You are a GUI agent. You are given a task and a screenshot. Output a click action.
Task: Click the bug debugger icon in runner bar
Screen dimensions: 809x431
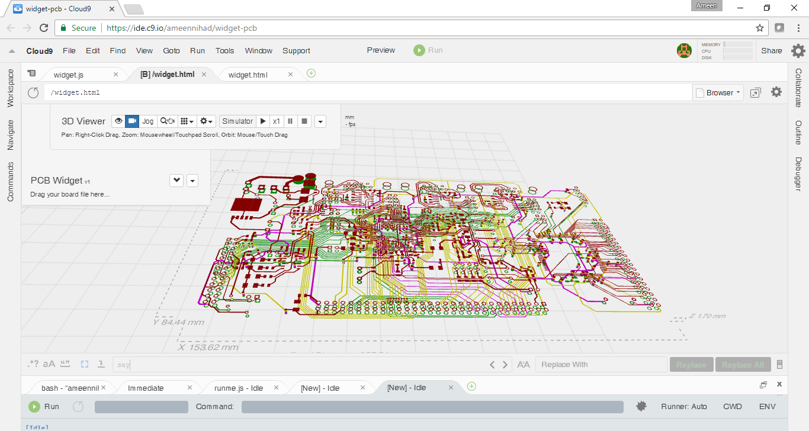coord(641,407)
